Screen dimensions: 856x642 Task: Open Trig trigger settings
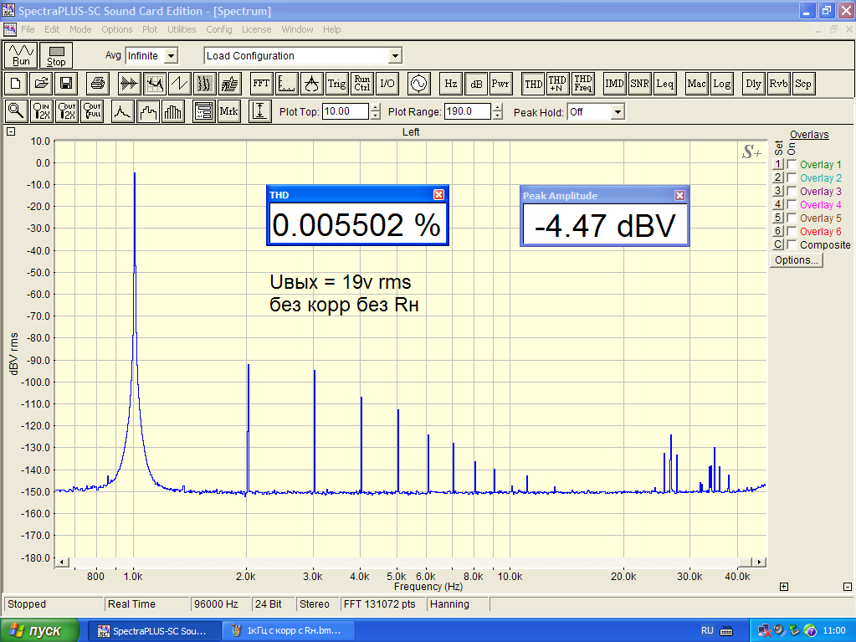tap(337, 84)
